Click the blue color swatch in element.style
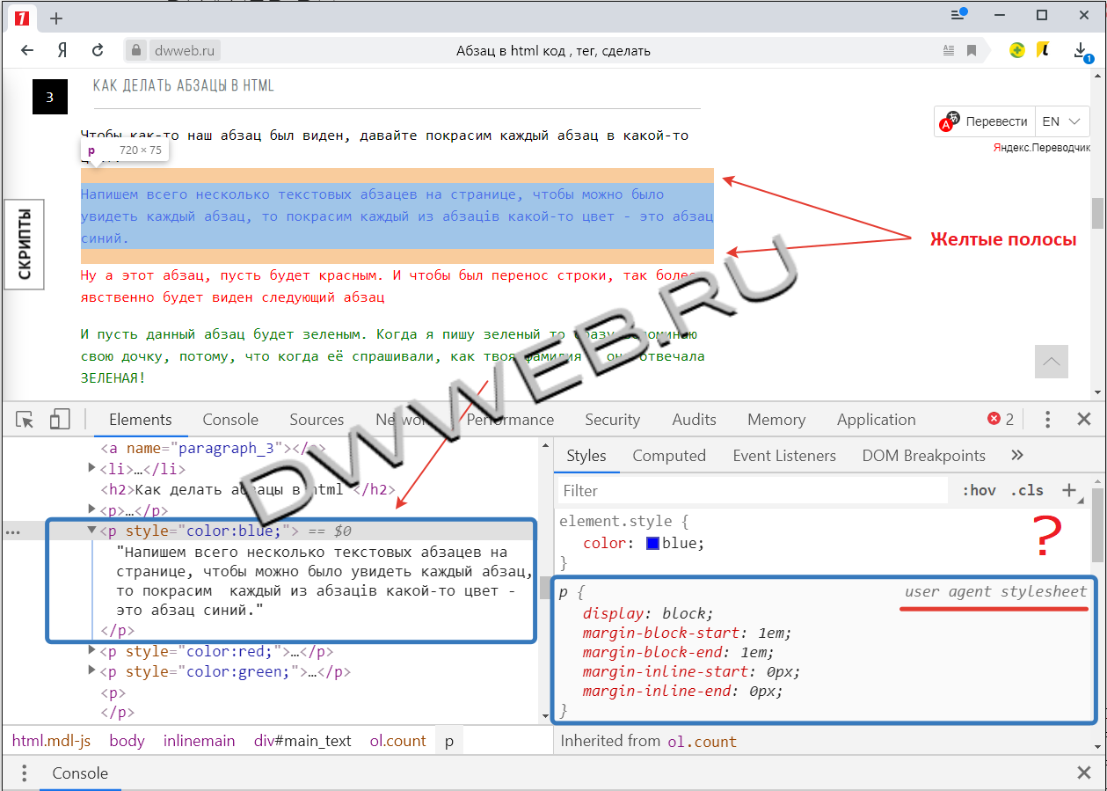The image size is (1107, 791). pos(652,543)
